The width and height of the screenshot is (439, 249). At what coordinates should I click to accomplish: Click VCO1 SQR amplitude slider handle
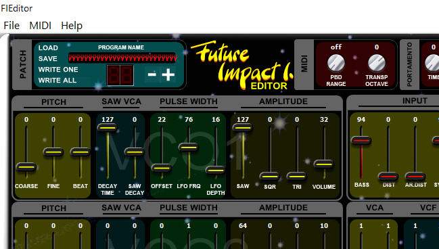click(270, 176)
